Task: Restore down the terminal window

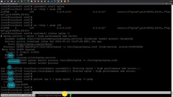Action: (x=167, y=4)
